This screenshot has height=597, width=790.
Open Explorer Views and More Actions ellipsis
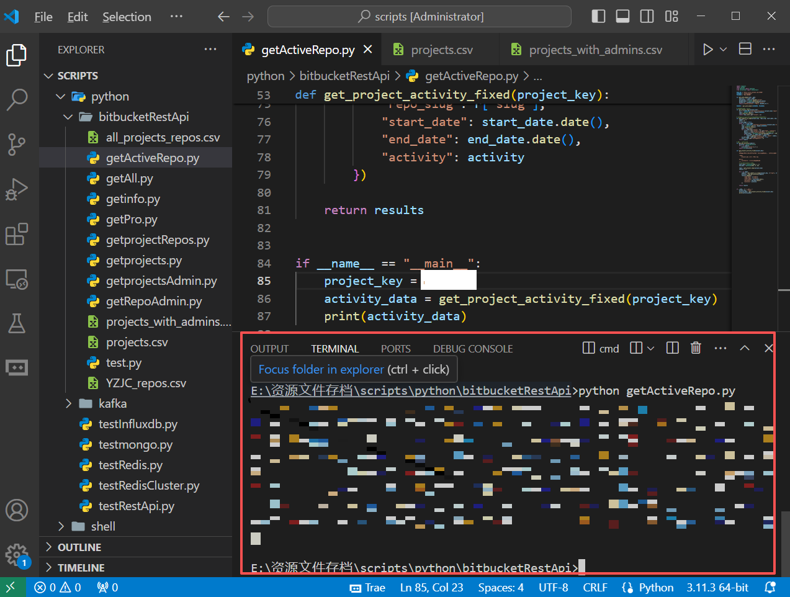pyautogui.click(x=211, y=50)
